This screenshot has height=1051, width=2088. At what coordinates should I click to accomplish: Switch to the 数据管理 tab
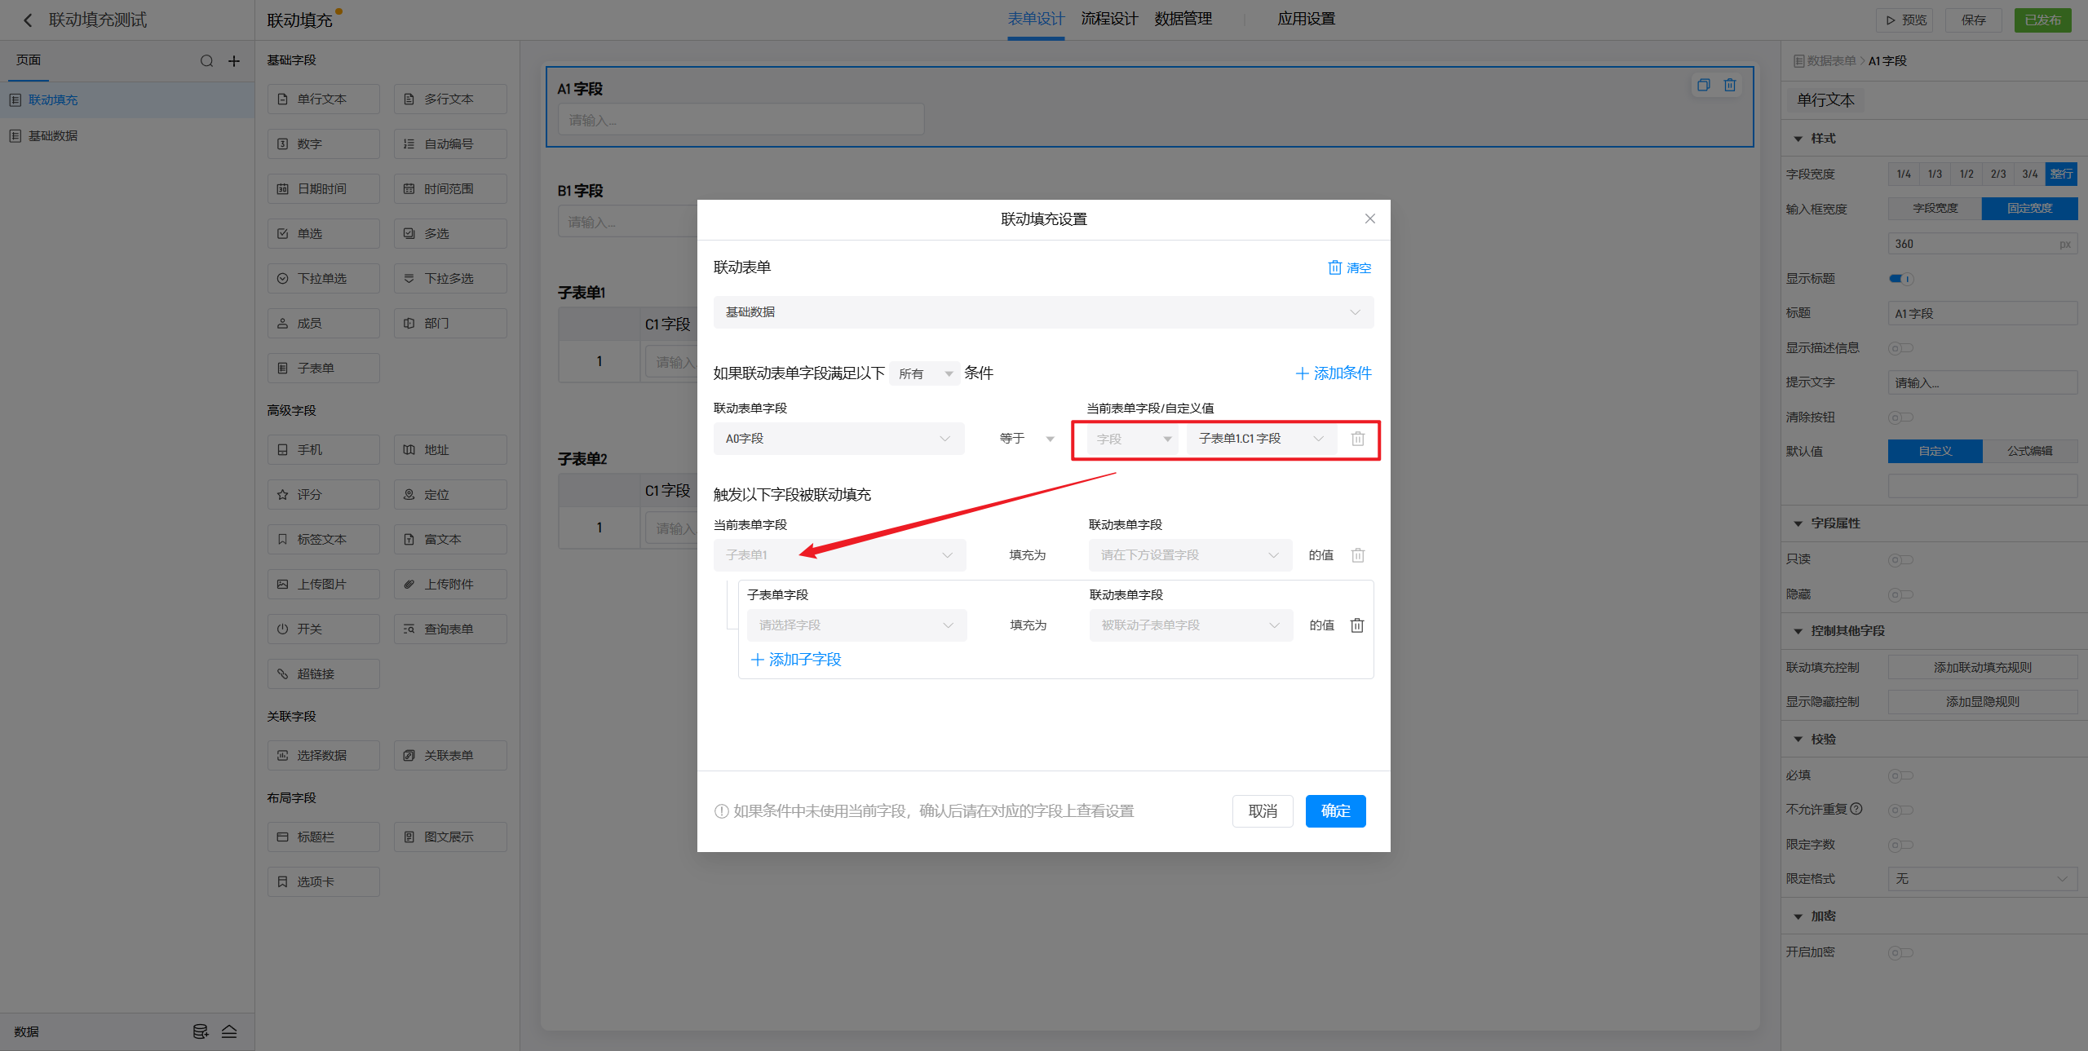(1183, 19)
